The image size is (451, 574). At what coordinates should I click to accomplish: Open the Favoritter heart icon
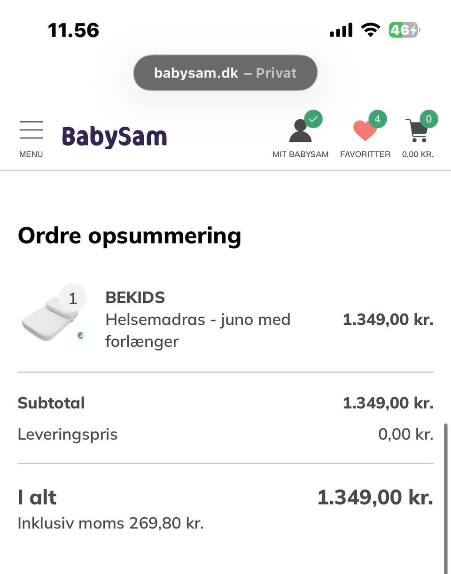[x=365, y=131]
